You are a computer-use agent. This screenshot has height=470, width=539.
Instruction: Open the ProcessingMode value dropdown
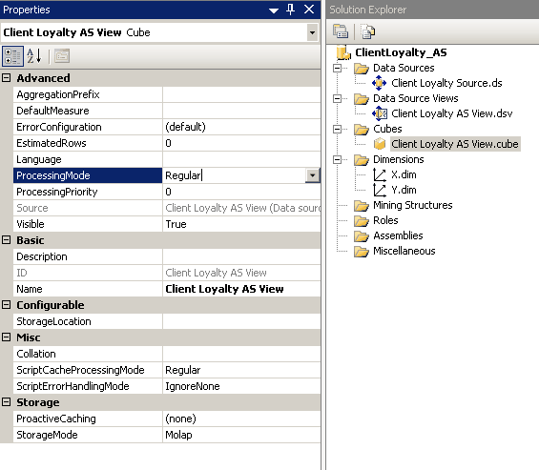(x=312, y=175)
